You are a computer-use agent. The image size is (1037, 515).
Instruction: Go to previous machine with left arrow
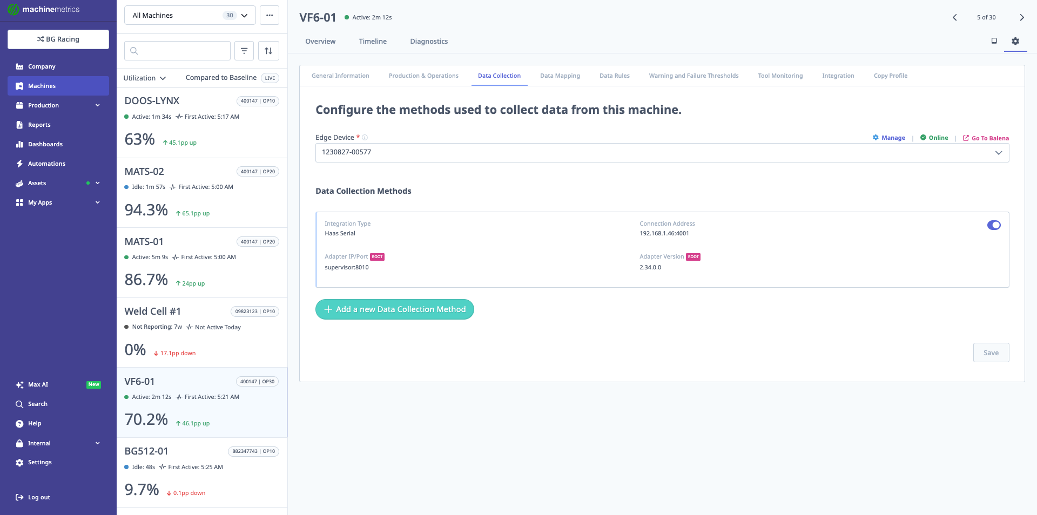[x=955, y=17]
